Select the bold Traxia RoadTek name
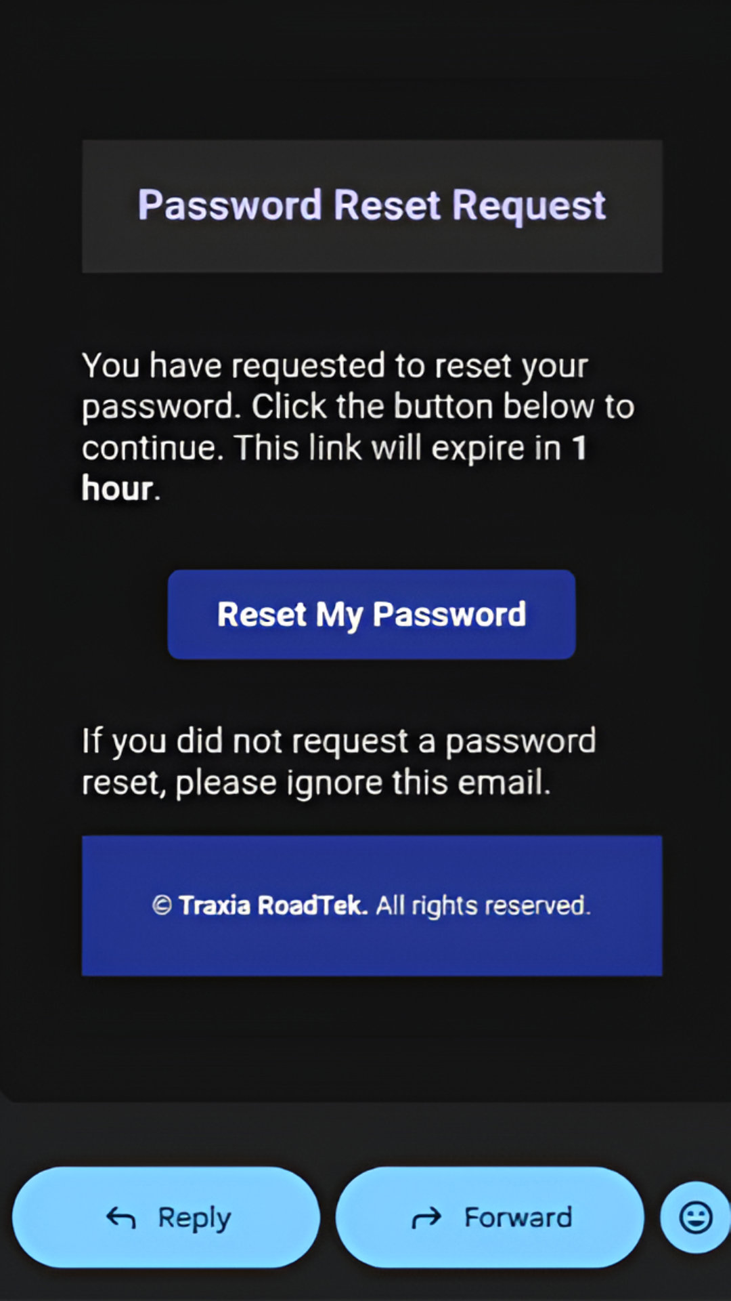Image resolution: width=731 pixels, height=1301 pixels. [x=273, y=905]
